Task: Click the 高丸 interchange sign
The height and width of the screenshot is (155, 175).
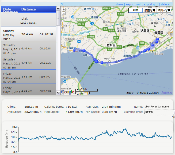Action: [109, 49]
